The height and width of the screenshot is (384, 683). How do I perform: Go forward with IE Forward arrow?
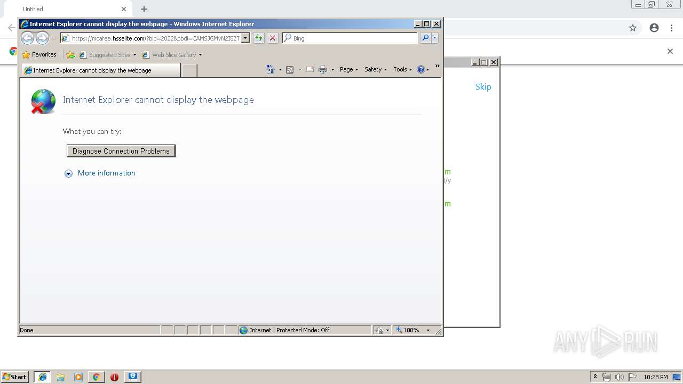click(42, 38)
